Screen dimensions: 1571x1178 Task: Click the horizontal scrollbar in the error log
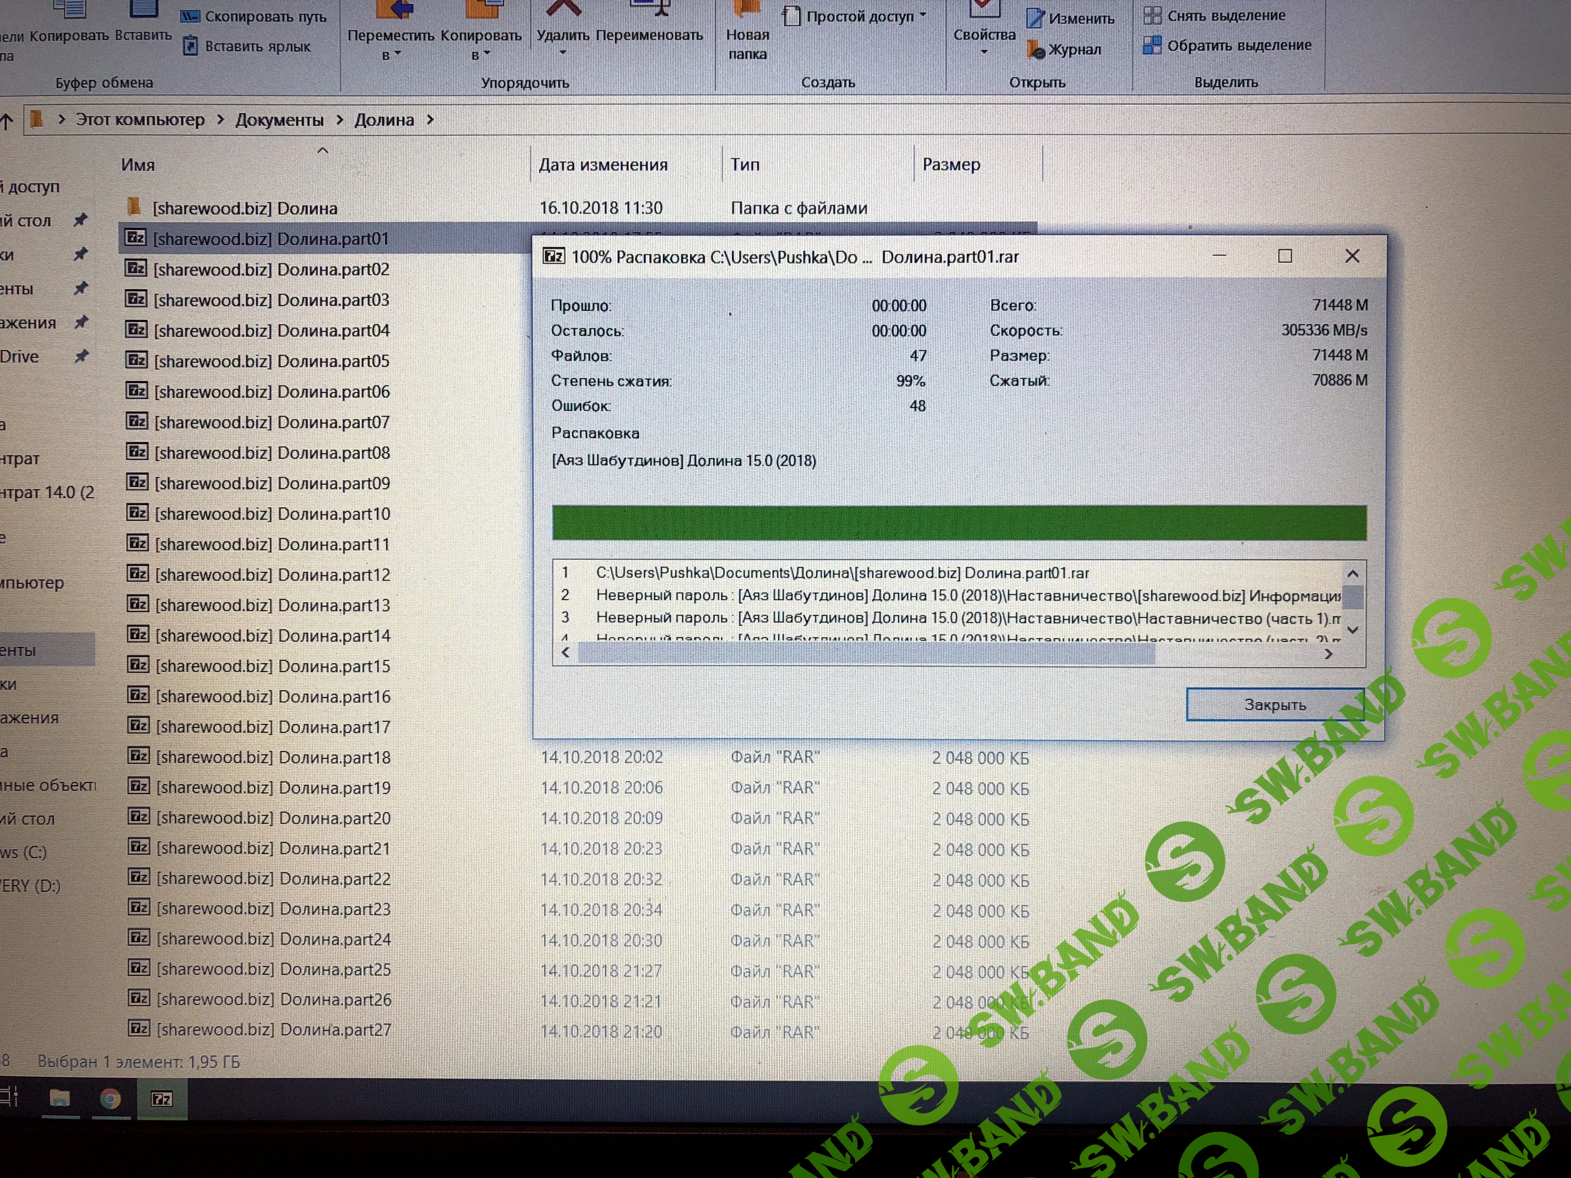867,654
